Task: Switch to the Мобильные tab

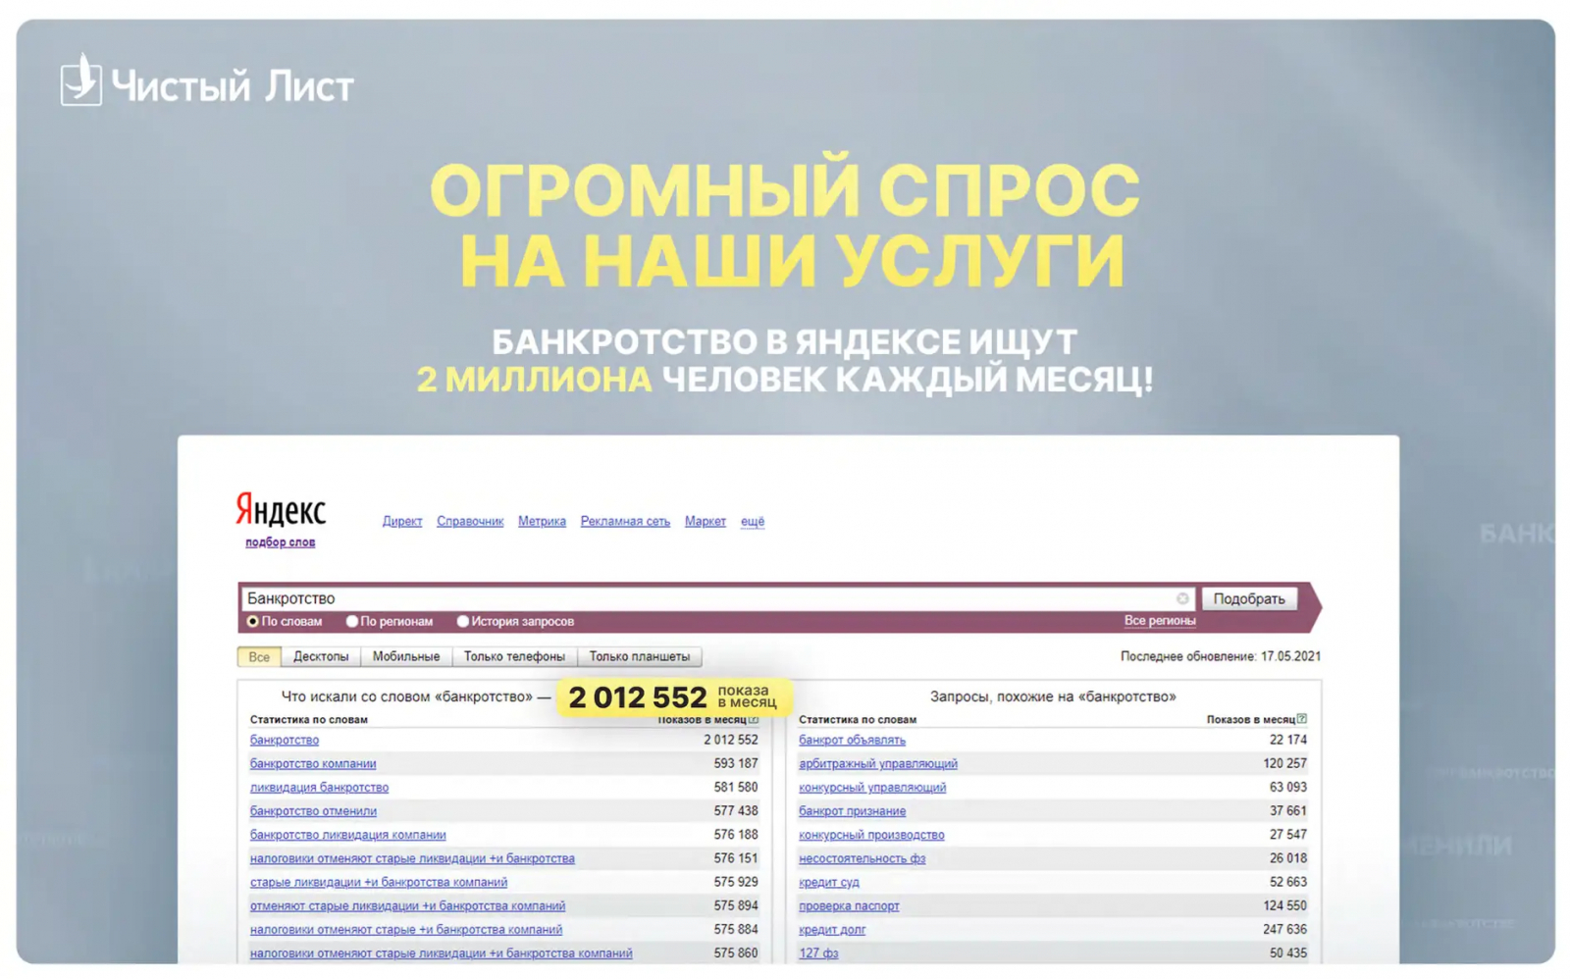Action: point(406,656)
